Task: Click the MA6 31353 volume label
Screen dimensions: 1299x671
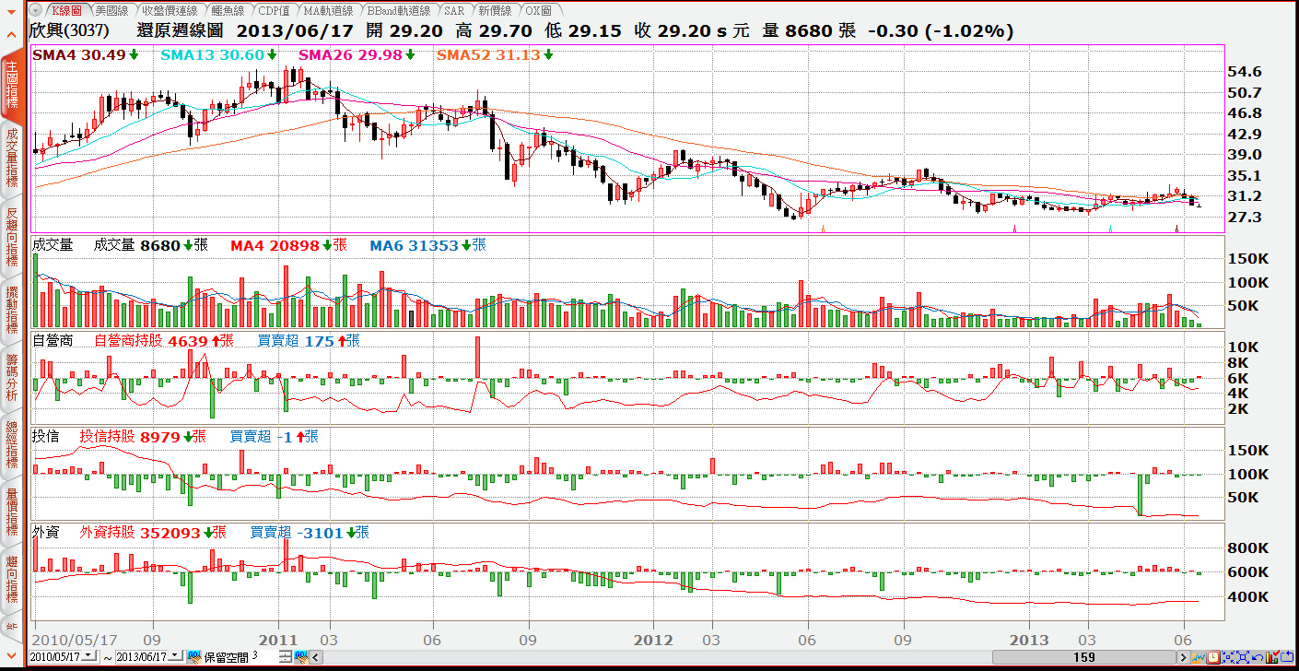Action: point(414,245)
